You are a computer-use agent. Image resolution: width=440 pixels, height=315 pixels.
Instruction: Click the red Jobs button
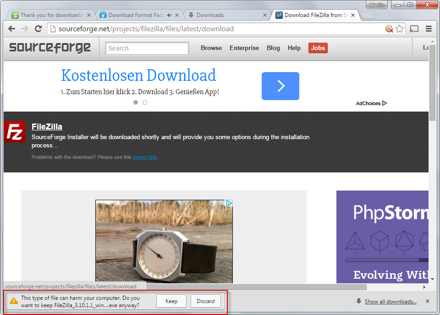(318, 48)
